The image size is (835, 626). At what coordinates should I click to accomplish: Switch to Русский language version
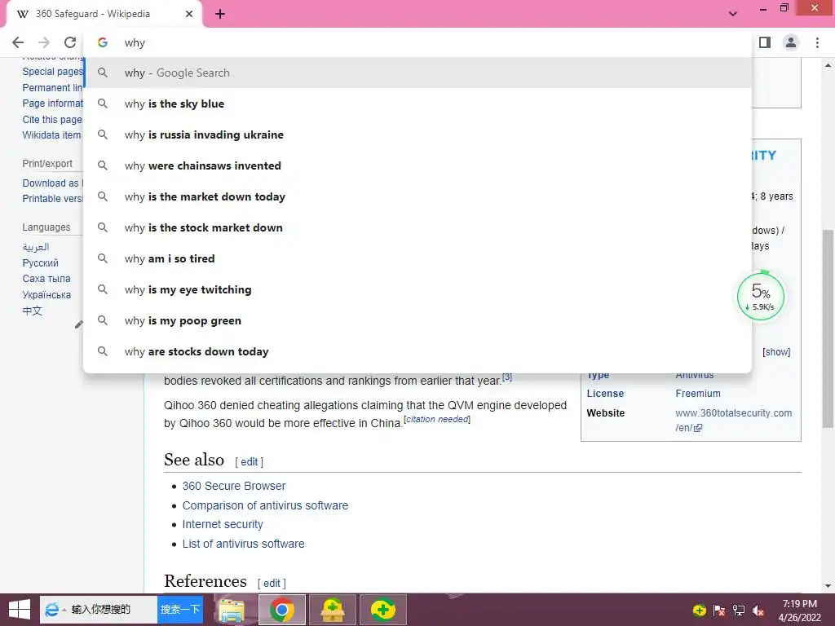41,263
